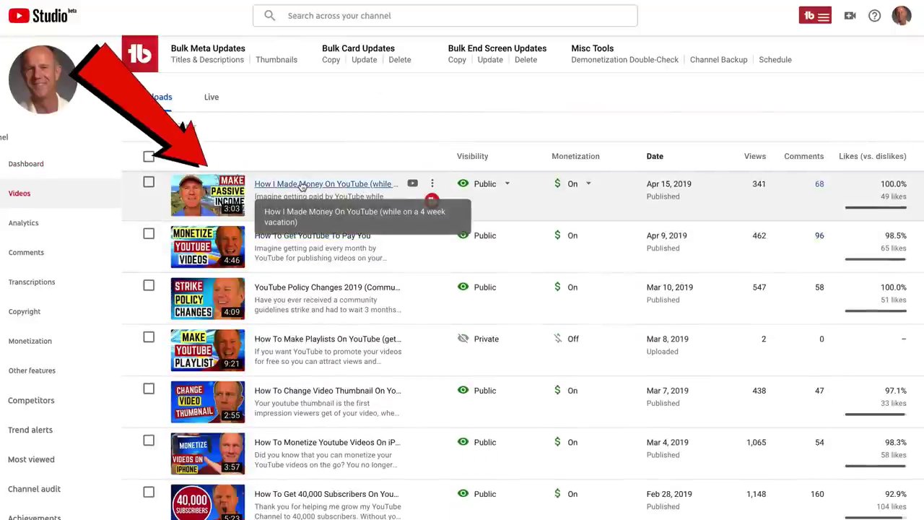Preview the video using the small play icon
924x520 pixels.
click(x=412, y=183)
